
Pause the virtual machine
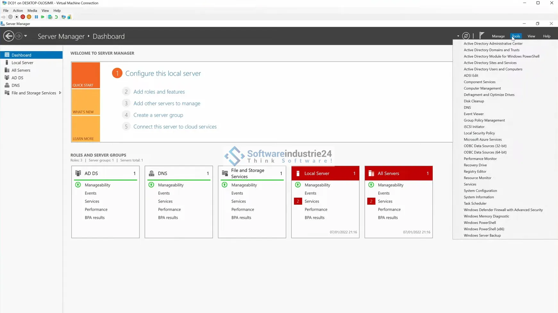pyautogui.click(x=36, y=17)
